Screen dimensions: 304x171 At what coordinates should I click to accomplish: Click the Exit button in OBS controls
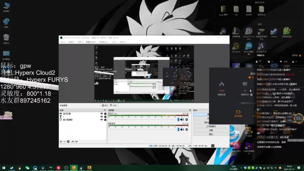click(211, 134)
